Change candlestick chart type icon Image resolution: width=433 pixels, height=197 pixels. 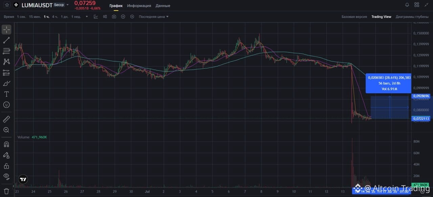[105, 17]
